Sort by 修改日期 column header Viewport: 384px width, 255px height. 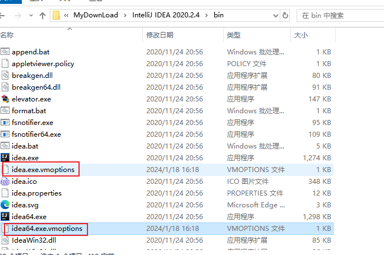(160, 35)
